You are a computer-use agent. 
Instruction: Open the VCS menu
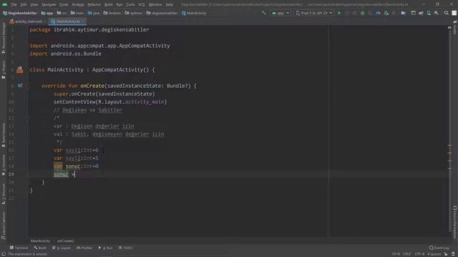(x=142, y=5)
